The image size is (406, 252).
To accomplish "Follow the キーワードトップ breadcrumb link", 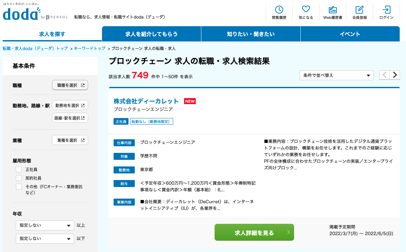I will pos(89,48).
